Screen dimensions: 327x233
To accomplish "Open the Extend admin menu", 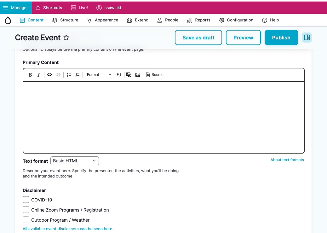I will tap(138, 20).
